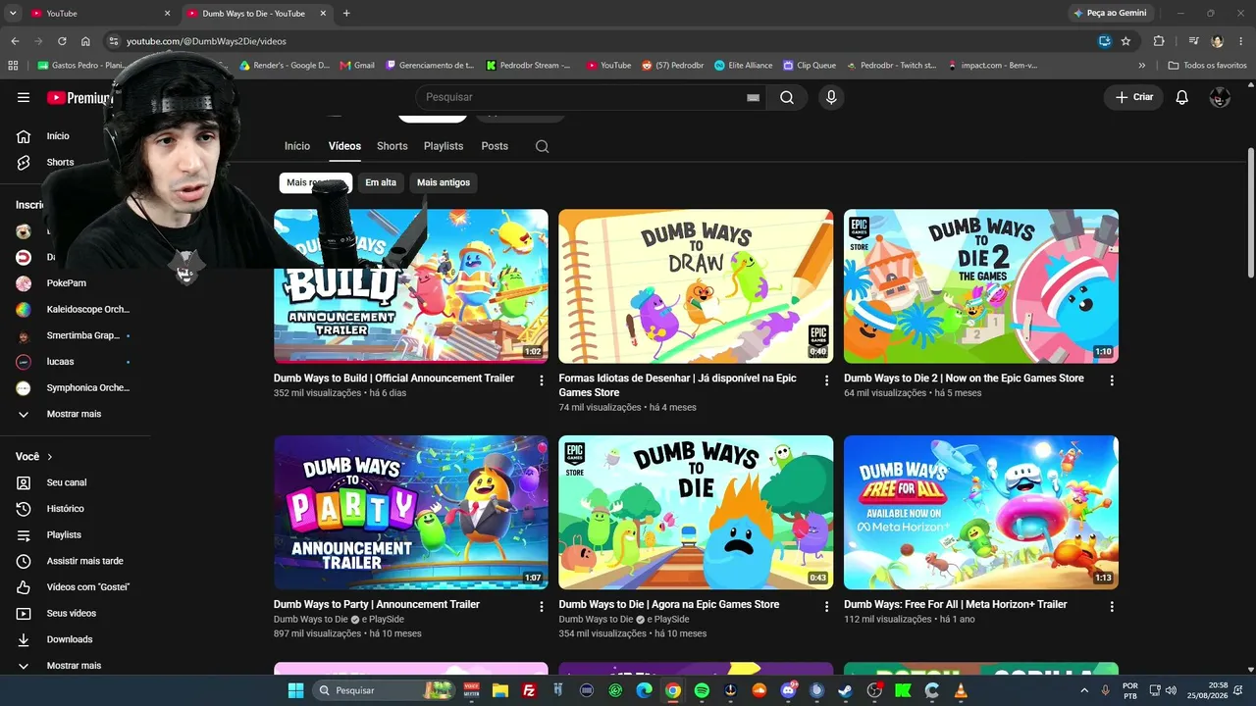
Task: Click Peça ao Gemini button
Action: click(x=1111, y=14)
